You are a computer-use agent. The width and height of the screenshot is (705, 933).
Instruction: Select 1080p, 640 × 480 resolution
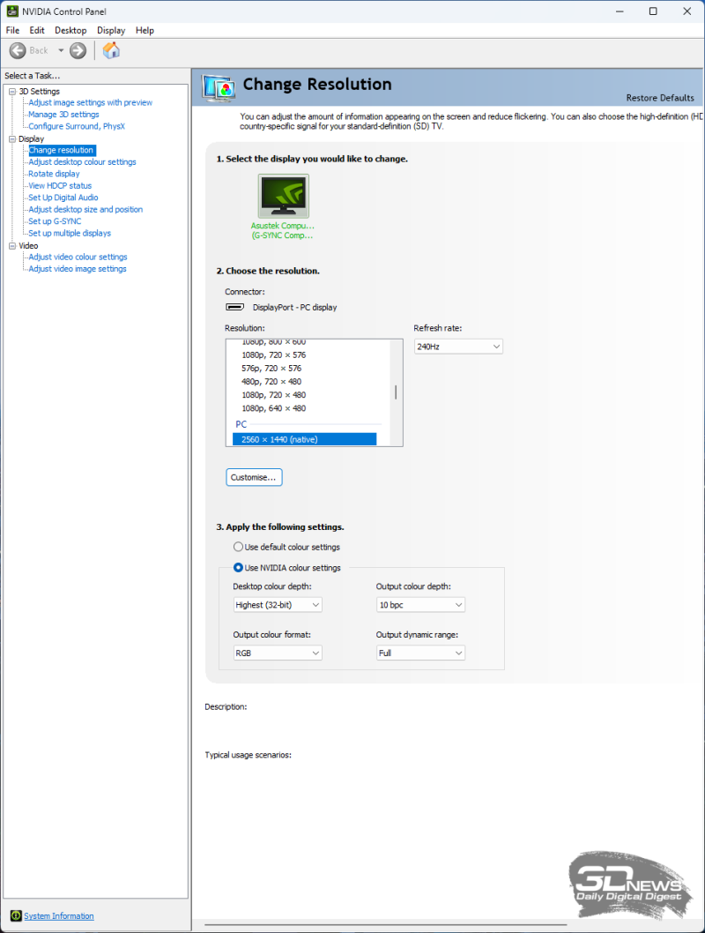(x=273, y=408)
